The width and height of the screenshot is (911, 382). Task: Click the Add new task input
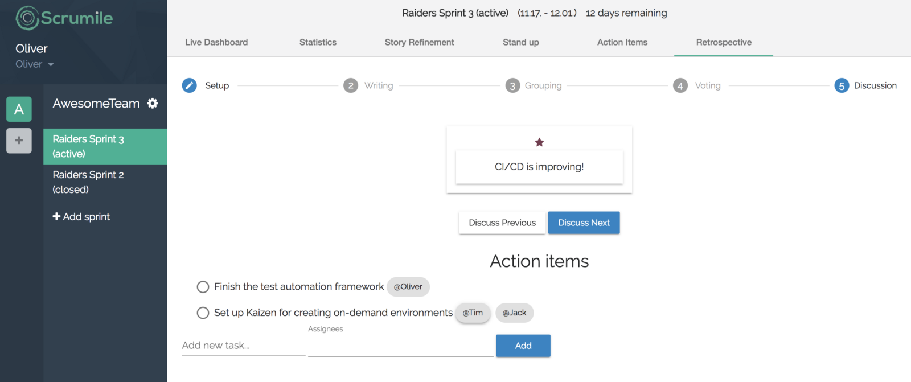pos(243,346)
